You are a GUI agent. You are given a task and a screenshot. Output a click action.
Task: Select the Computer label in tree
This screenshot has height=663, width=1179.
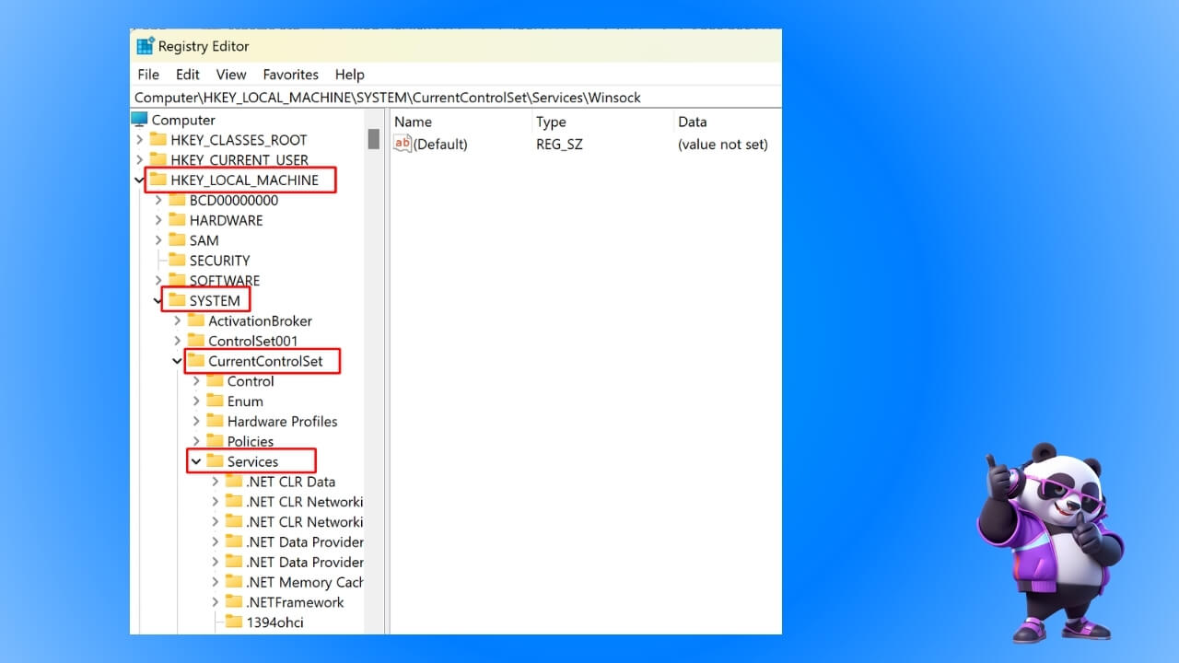pos(183,120)
